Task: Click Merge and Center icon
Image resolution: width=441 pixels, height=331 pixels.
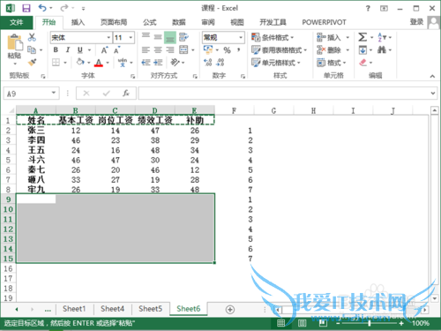Action: (x=183, y=50)
